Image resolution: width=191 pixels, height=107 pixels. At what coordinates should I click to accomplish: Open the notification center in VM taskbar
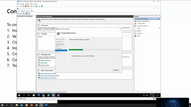157,95
